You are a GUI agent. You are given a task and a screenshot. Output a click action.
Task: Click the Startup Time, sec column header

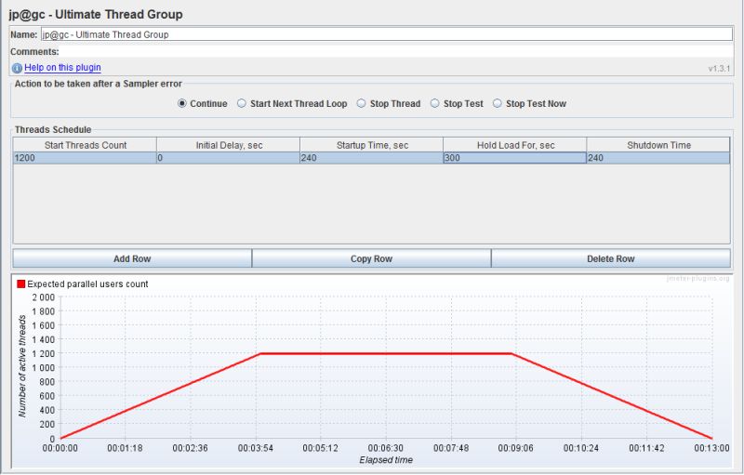click(x=372, y=145)
